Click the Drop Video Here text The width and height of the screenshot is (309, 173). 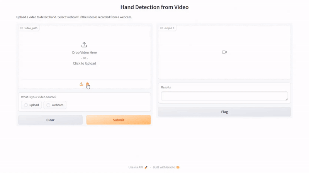coord(84,52)
